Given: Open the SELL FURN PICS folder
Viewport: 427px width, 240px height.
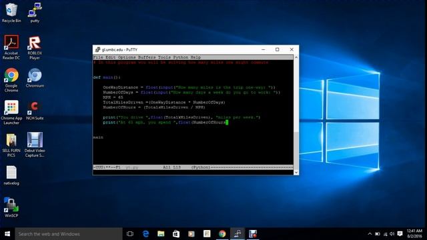Looking at the screenshot, I should coord(11,145).
